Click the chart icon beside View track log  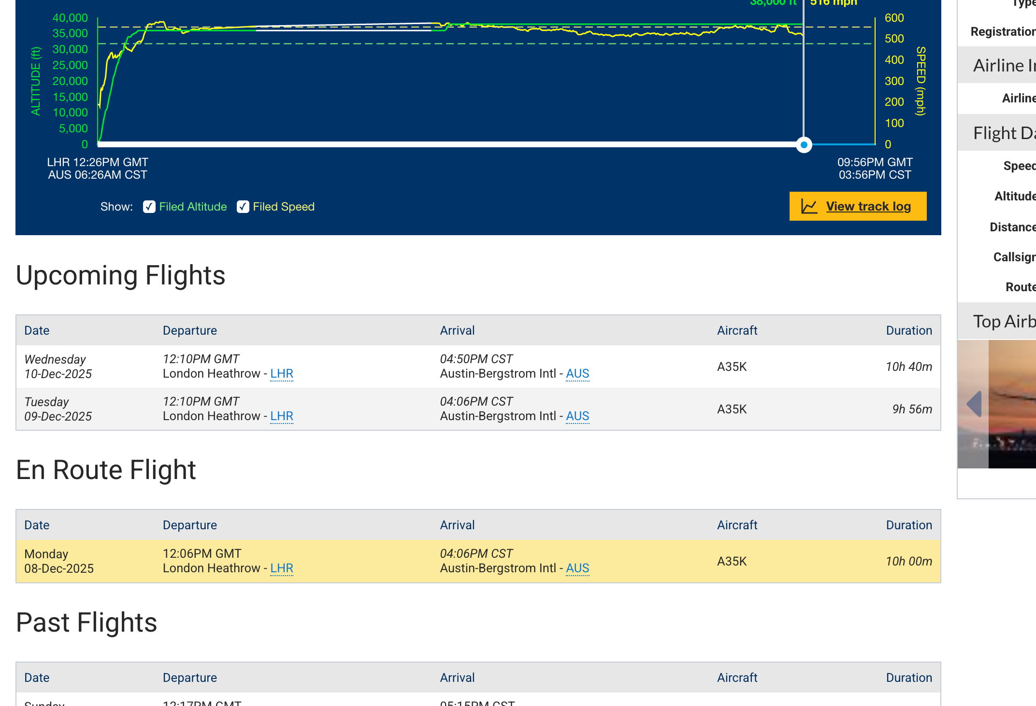[809, 207]
